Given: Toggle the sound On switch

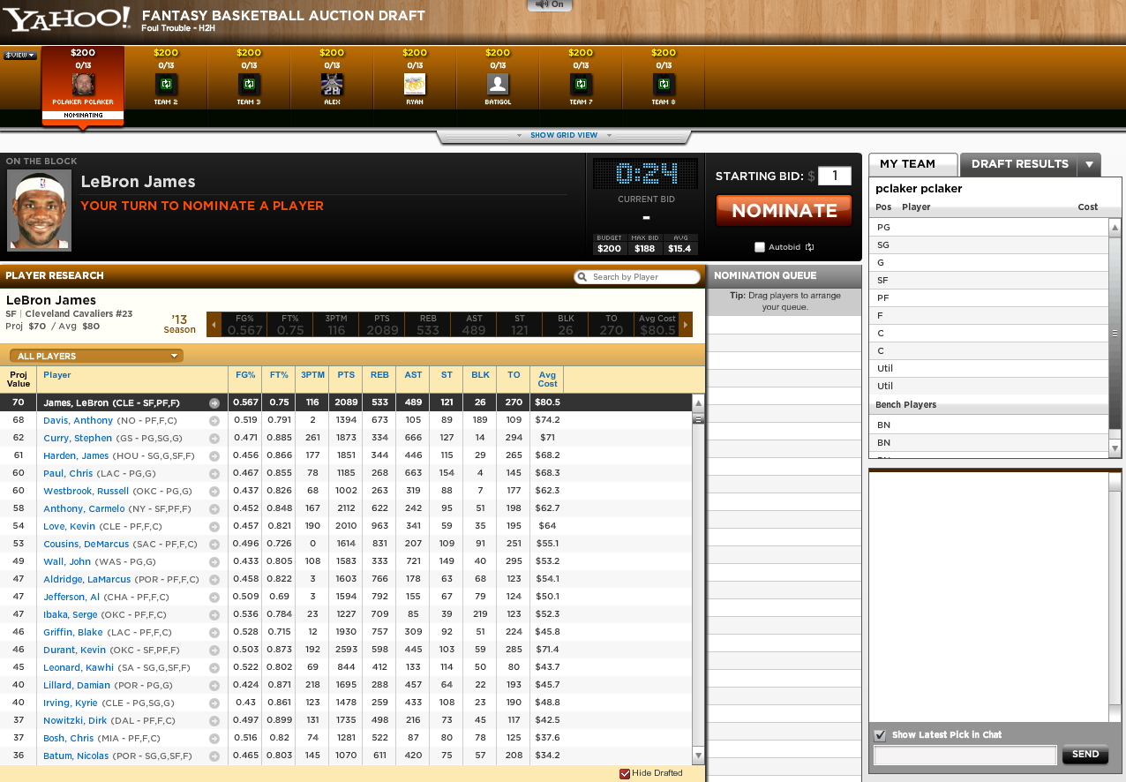Looking at the screenshot, I should coord(551,5).
